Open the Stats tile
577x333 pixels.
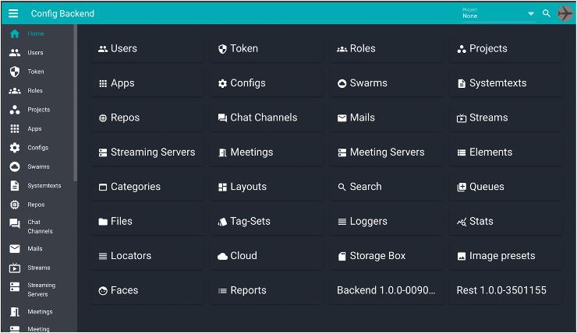tap(505, 221)
